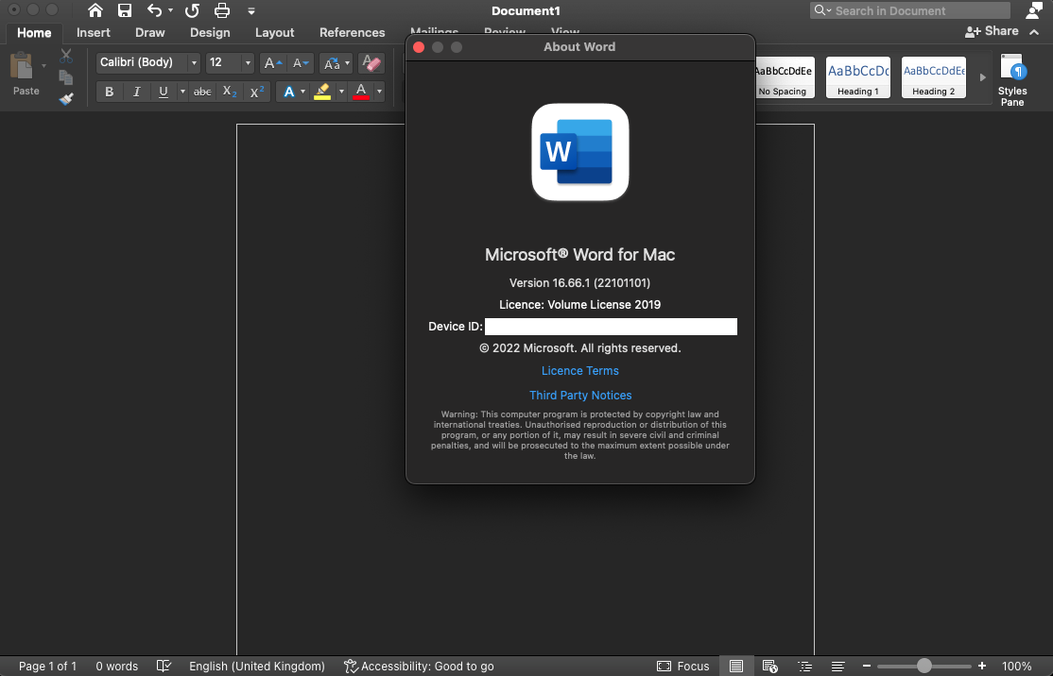This screenshot has height=676, width=1053.
Task: Click the Clear All Formatting eraser icon
Action: pyautogui.click(x=371, y=62)
